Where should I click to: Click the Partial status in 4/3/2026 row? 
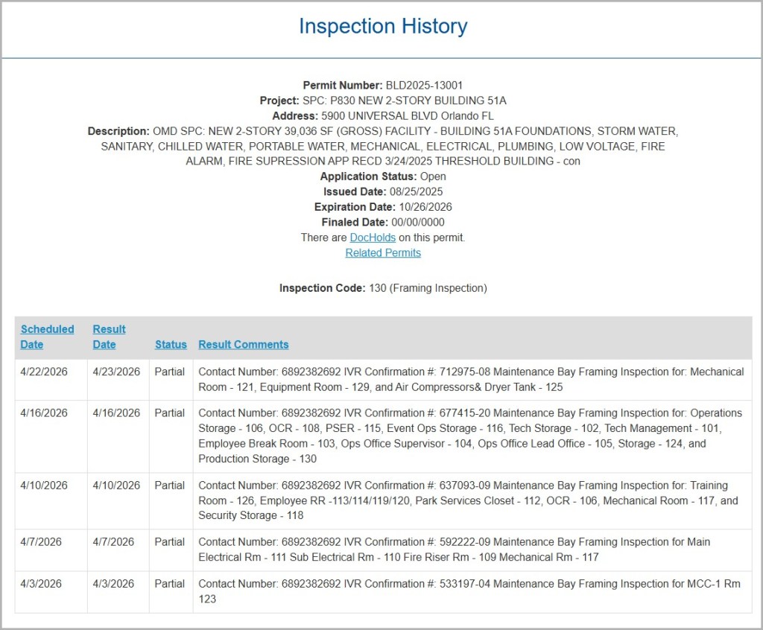(x=170, y=584)
